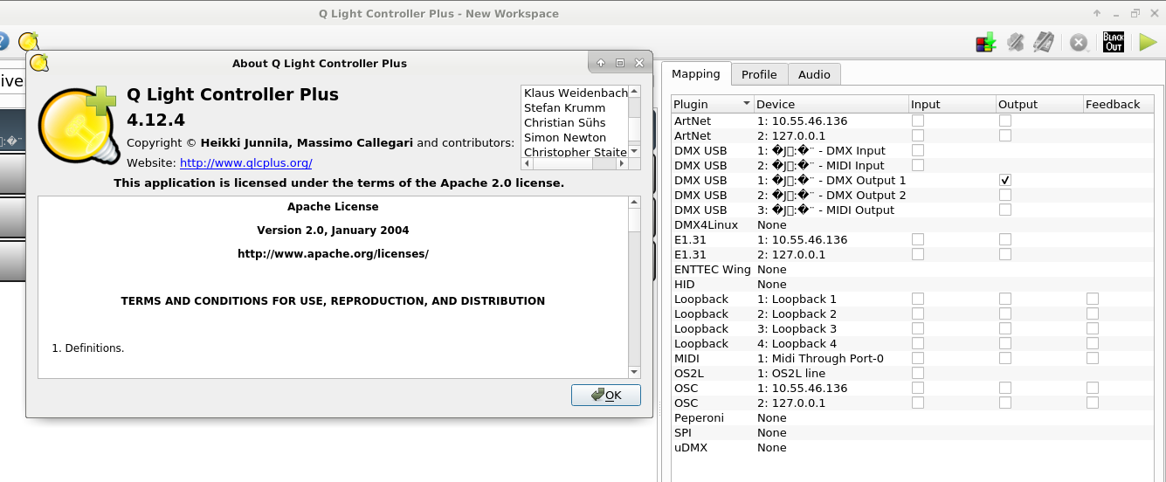The image size is (1166, 482).
Task: Select Stefan Krumm in the contributors list
Action: 575,107
